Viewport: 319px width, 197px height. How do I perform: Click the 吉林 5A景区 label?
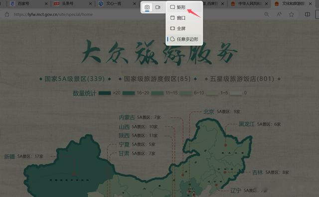tap(271, 173)
